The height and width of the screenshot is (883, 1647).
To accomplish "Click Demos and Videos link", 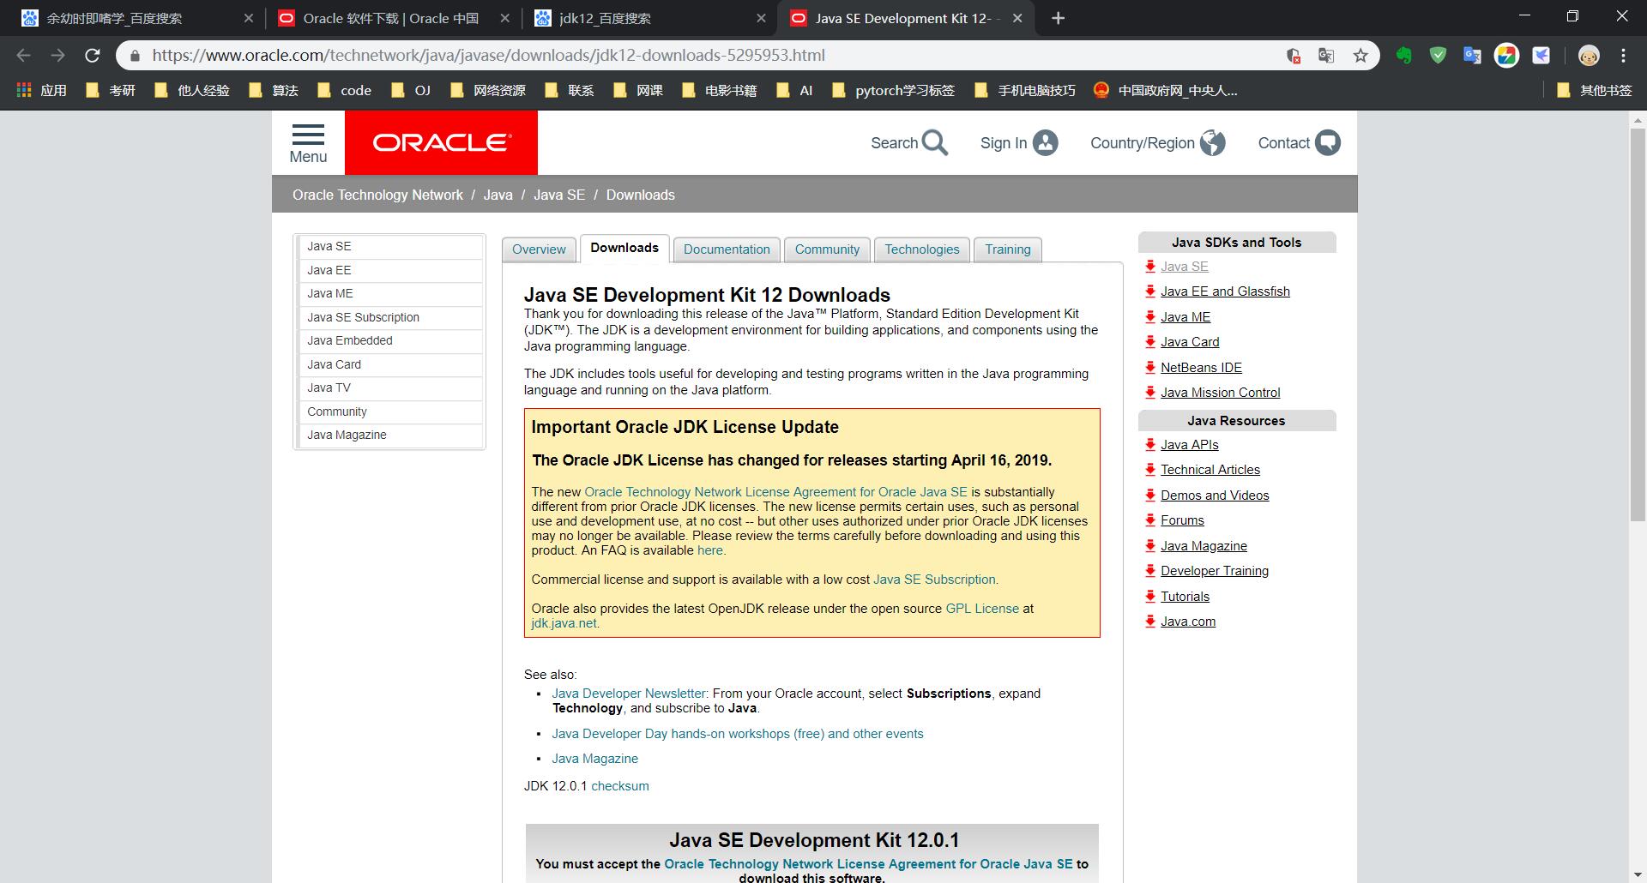I will (x=1215, y=496).
